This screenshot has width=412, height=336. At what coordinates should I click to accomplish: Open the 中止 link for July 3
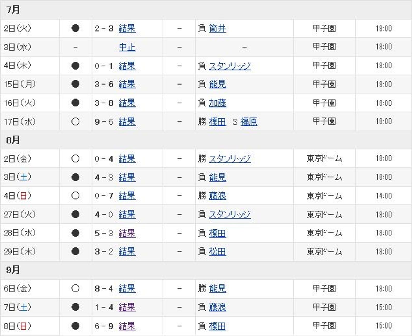tap(127, 47)
